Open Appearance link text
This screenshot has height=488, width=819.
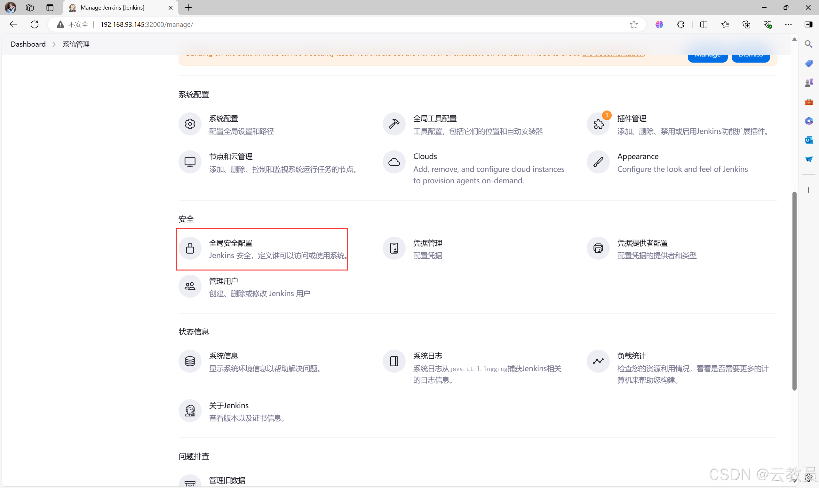(638, 156)
